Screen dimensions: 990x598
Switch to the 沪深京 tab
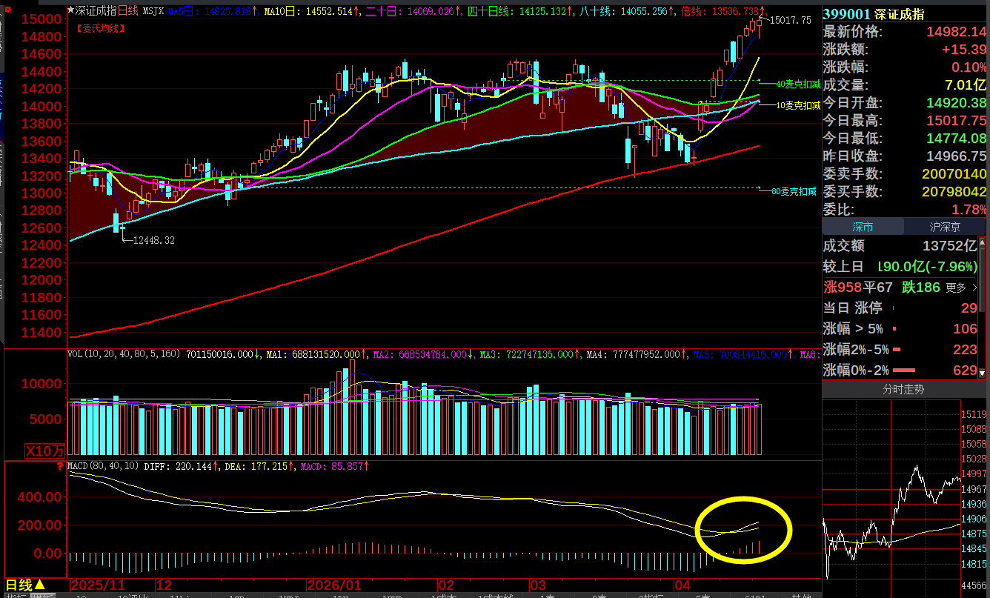(x=944, y=227)
